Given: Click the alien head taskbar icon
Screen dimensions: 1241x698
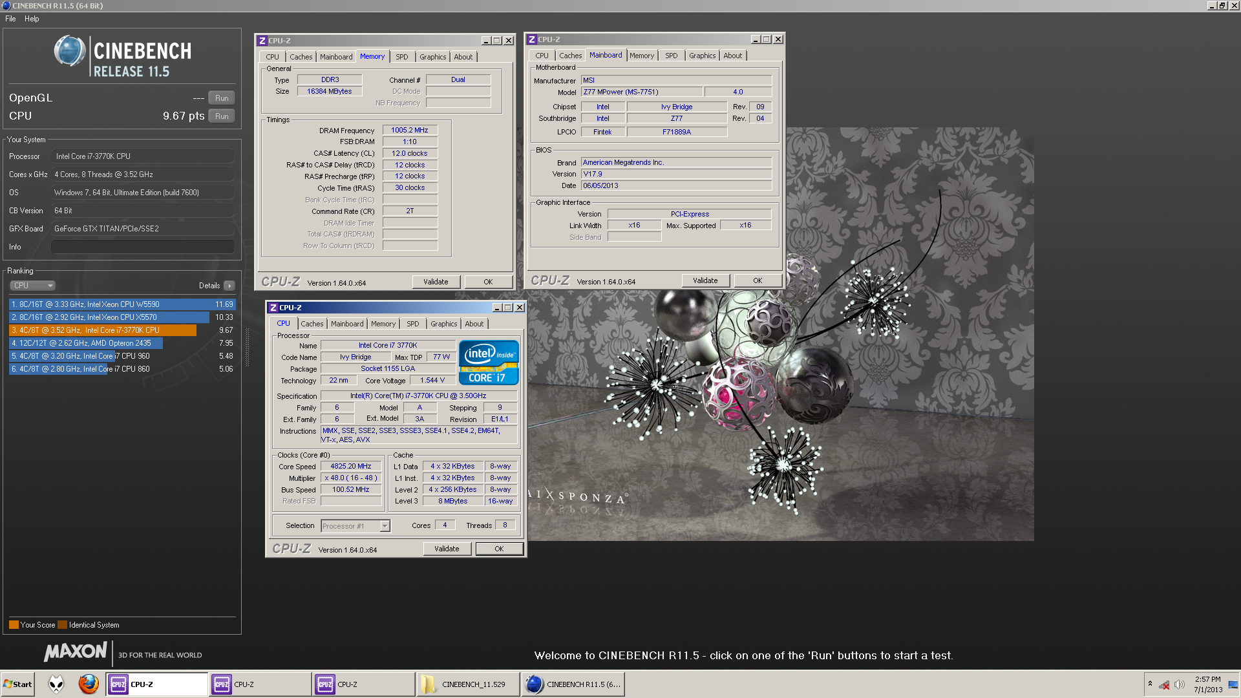Looking at the screenshot, I should click(x=57, y=684).
